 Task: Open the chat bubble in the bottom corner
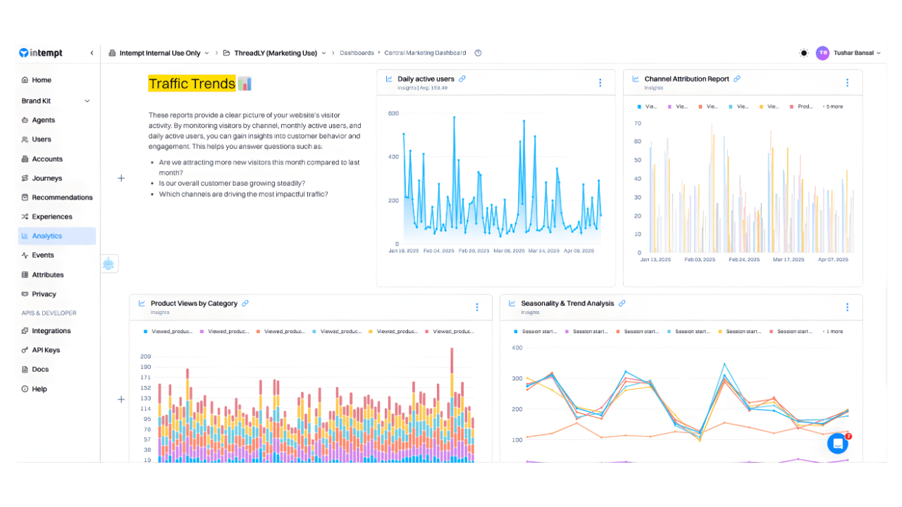point(837,443)
